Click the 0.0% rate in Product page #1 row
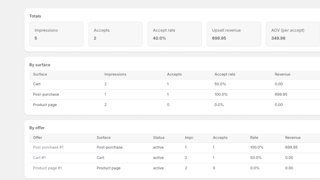This screenshot has width=320, height=180. pyautogui.click(x=255, y=168)
